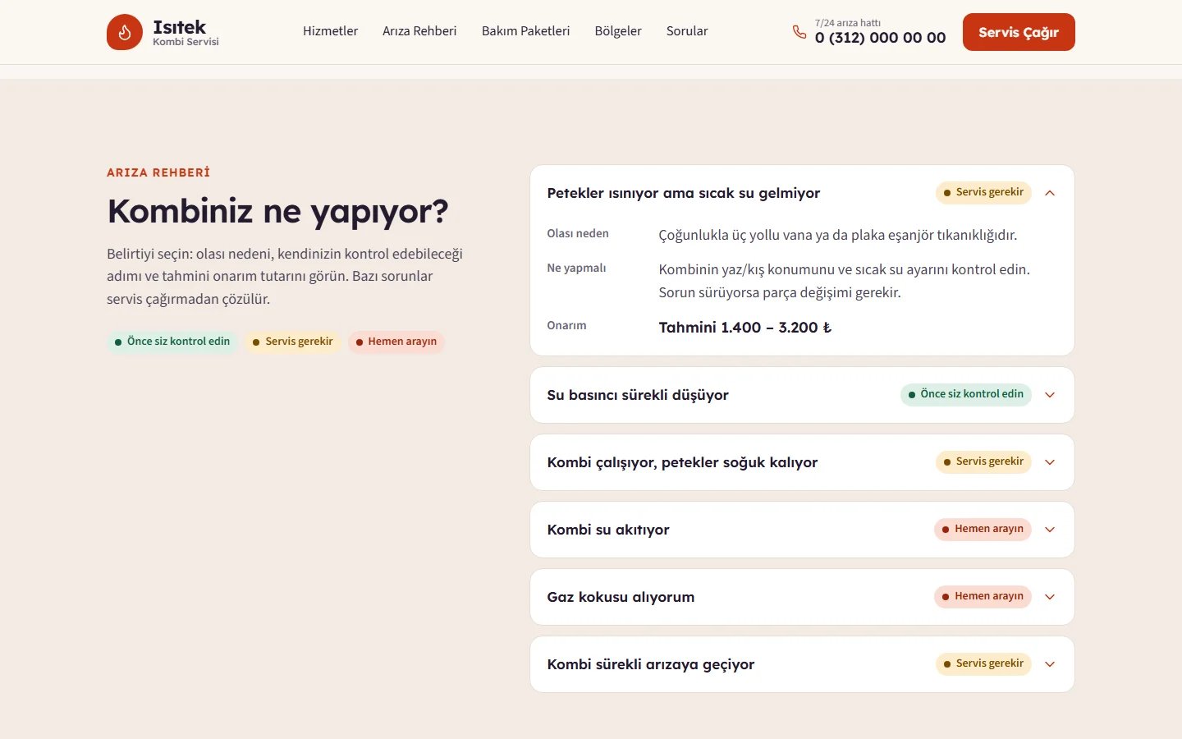Click the 'Ne yapmalı' label
1182x739 pixels.
pyautogui.click(x=576, y=269)
